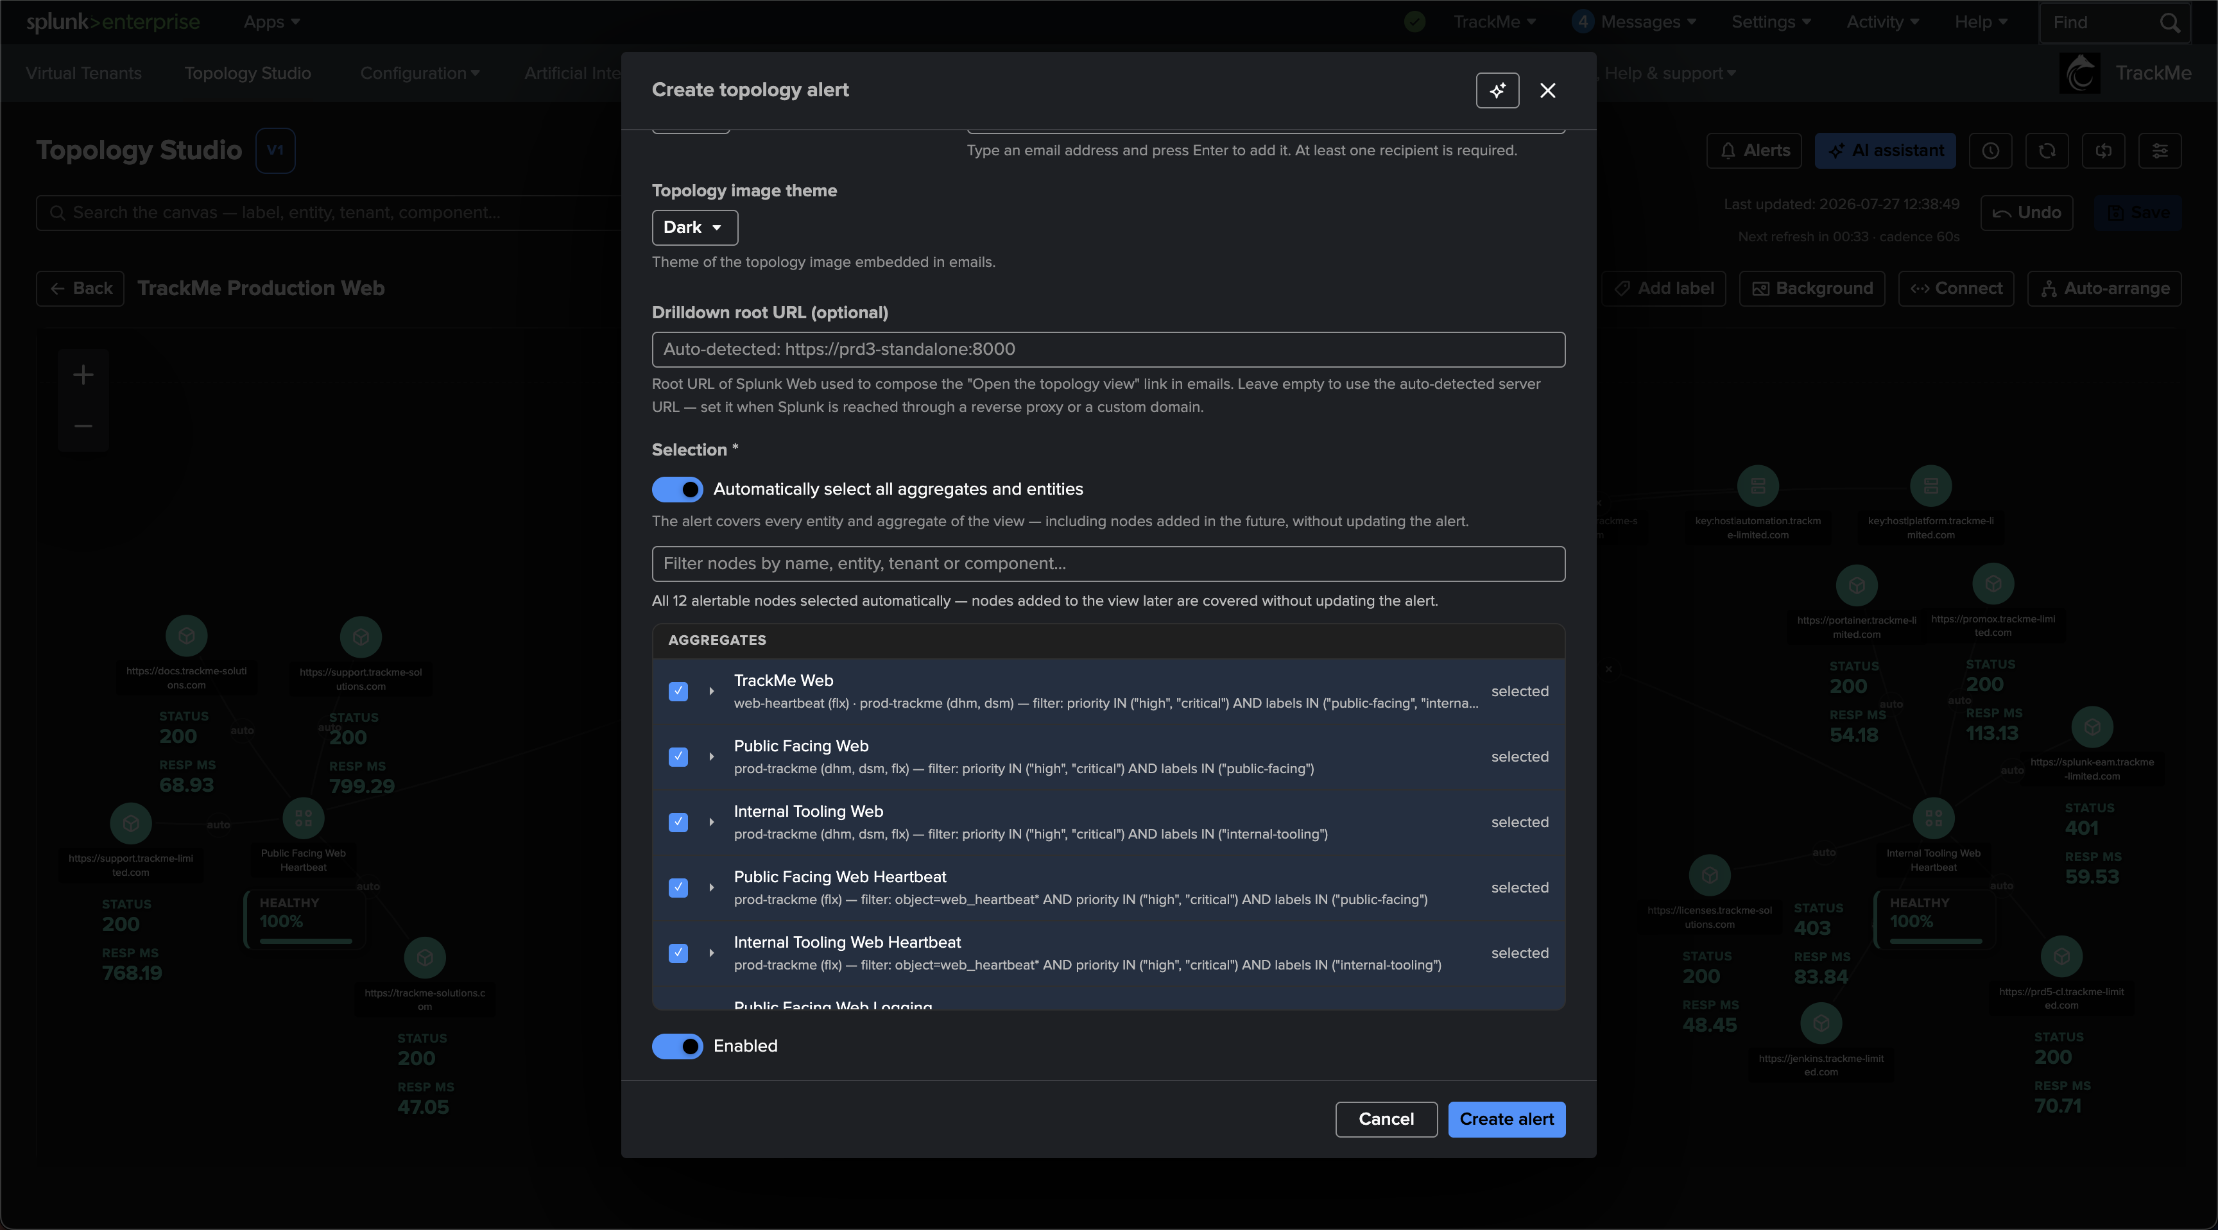Open the Help menu
This screenshot has height=1230, width=2218.
coord(1981,22)
